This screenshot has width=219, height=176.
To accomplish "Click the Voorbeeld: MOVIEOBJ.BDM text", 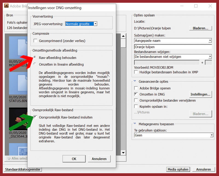I will [x=154, y=67].
